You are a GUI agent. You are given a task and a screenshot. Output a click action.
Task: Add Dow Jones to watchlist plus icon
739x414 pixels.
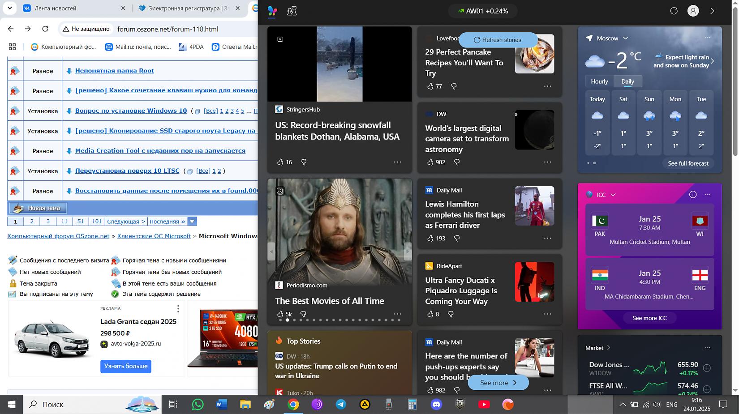(x=707, y=368)
